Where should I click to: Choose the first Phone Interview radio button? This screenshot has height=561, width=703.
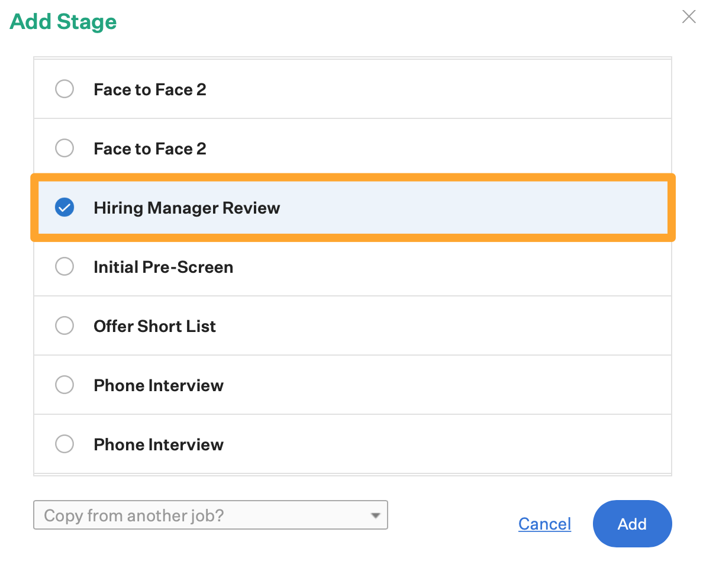tap(65, 385)
